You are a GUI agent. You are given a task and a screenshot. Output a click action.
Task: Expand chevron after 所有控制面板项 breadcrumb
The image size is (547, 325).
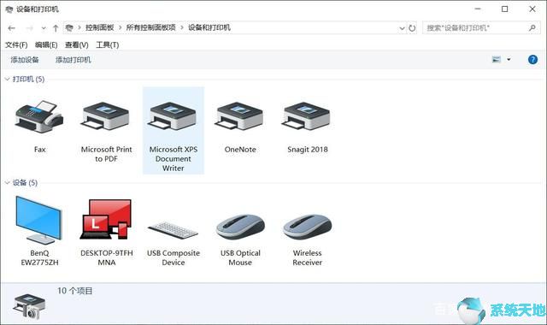tap(182, 27)
